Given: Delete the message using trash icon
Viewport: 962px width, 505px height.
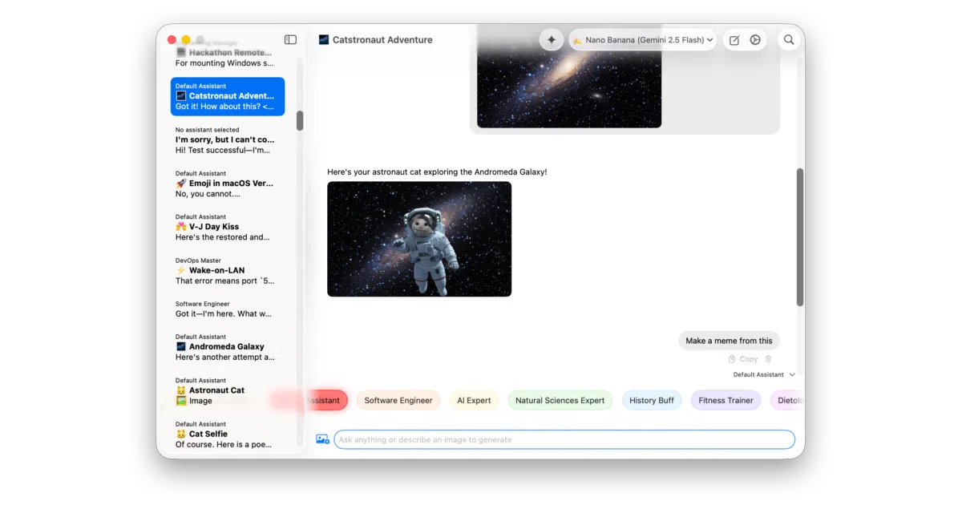Looking at the screenshot, I should pos(768,359).
